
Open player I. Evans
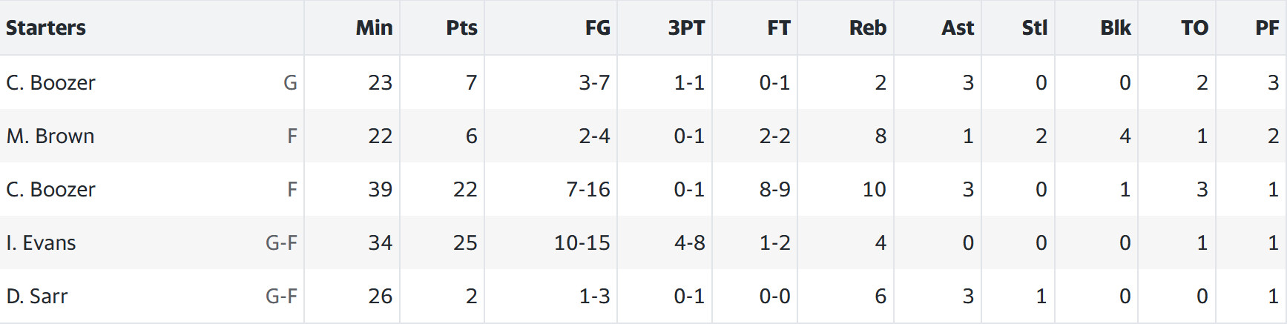(41, 242)
